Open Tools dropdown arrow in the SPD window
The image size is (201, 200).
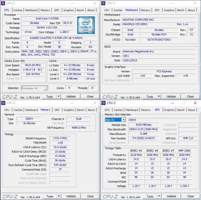click(x=159, y=196)
